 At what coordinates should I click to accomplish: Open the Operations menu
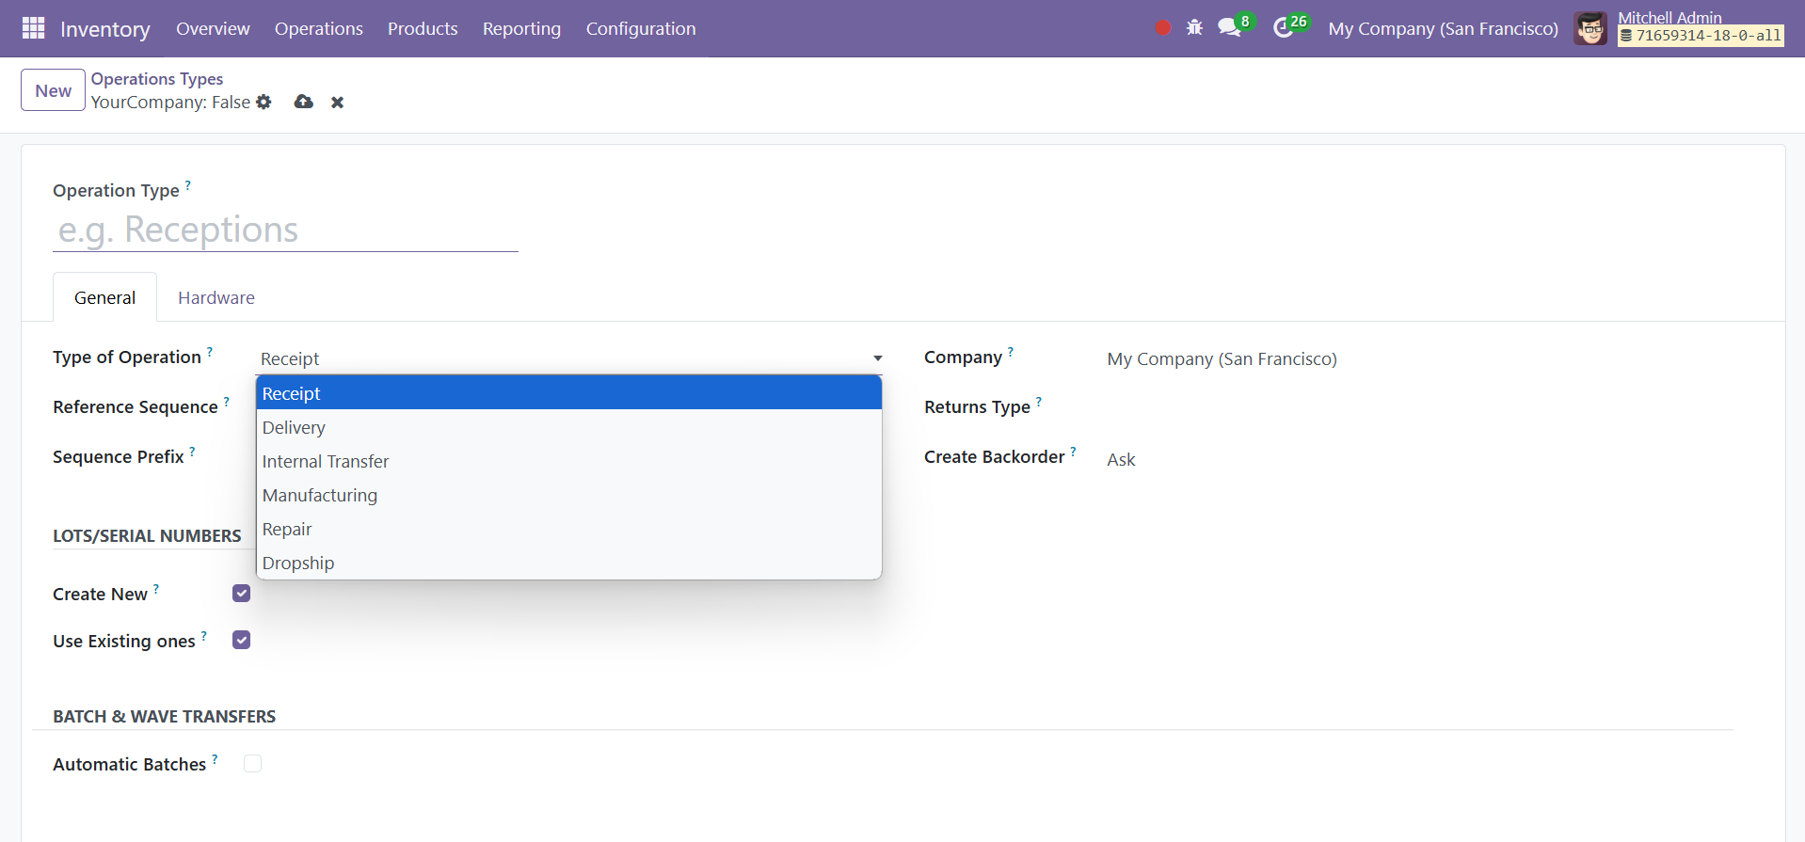pos(319,28)
